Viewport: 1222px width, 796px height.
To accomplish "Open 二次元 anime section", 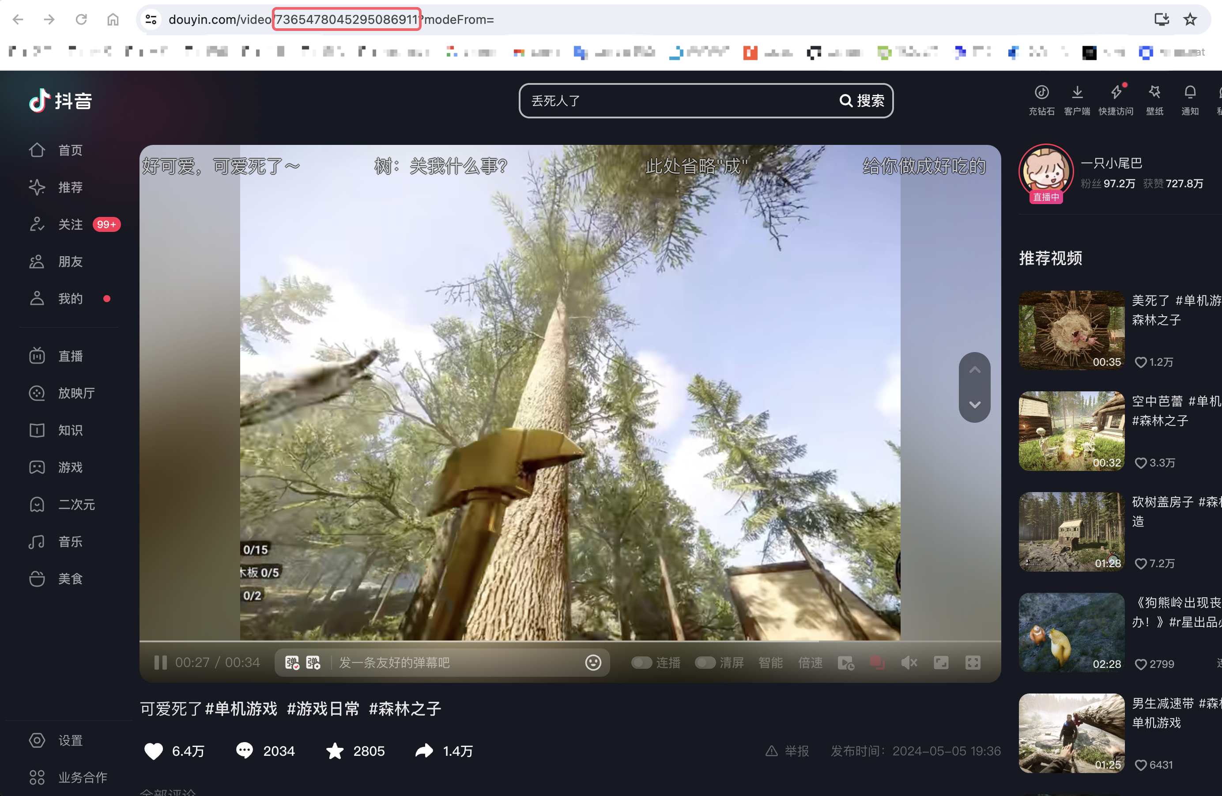I will [x=62, y=504].
